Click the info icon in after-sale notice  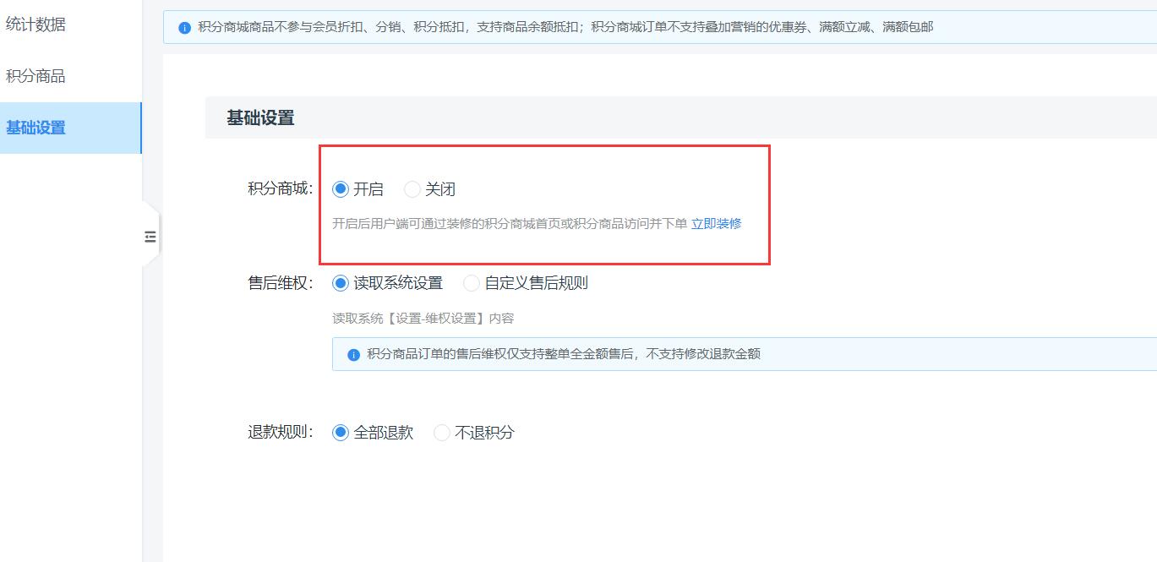click(354, 355)
